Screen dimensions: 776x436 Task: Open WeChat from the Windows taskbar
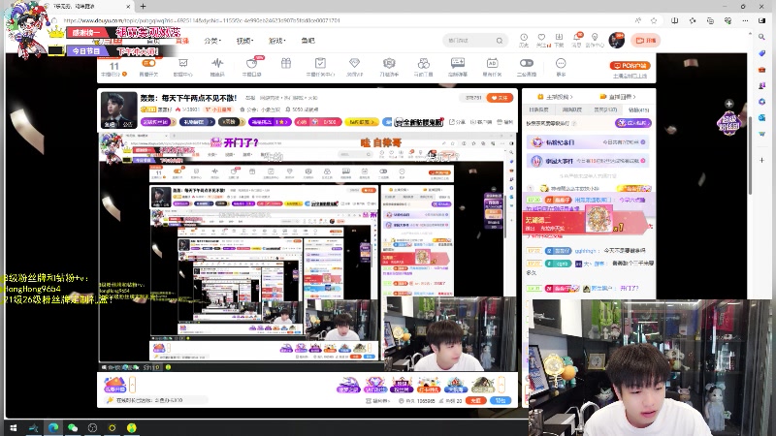[x=73, y=427]
